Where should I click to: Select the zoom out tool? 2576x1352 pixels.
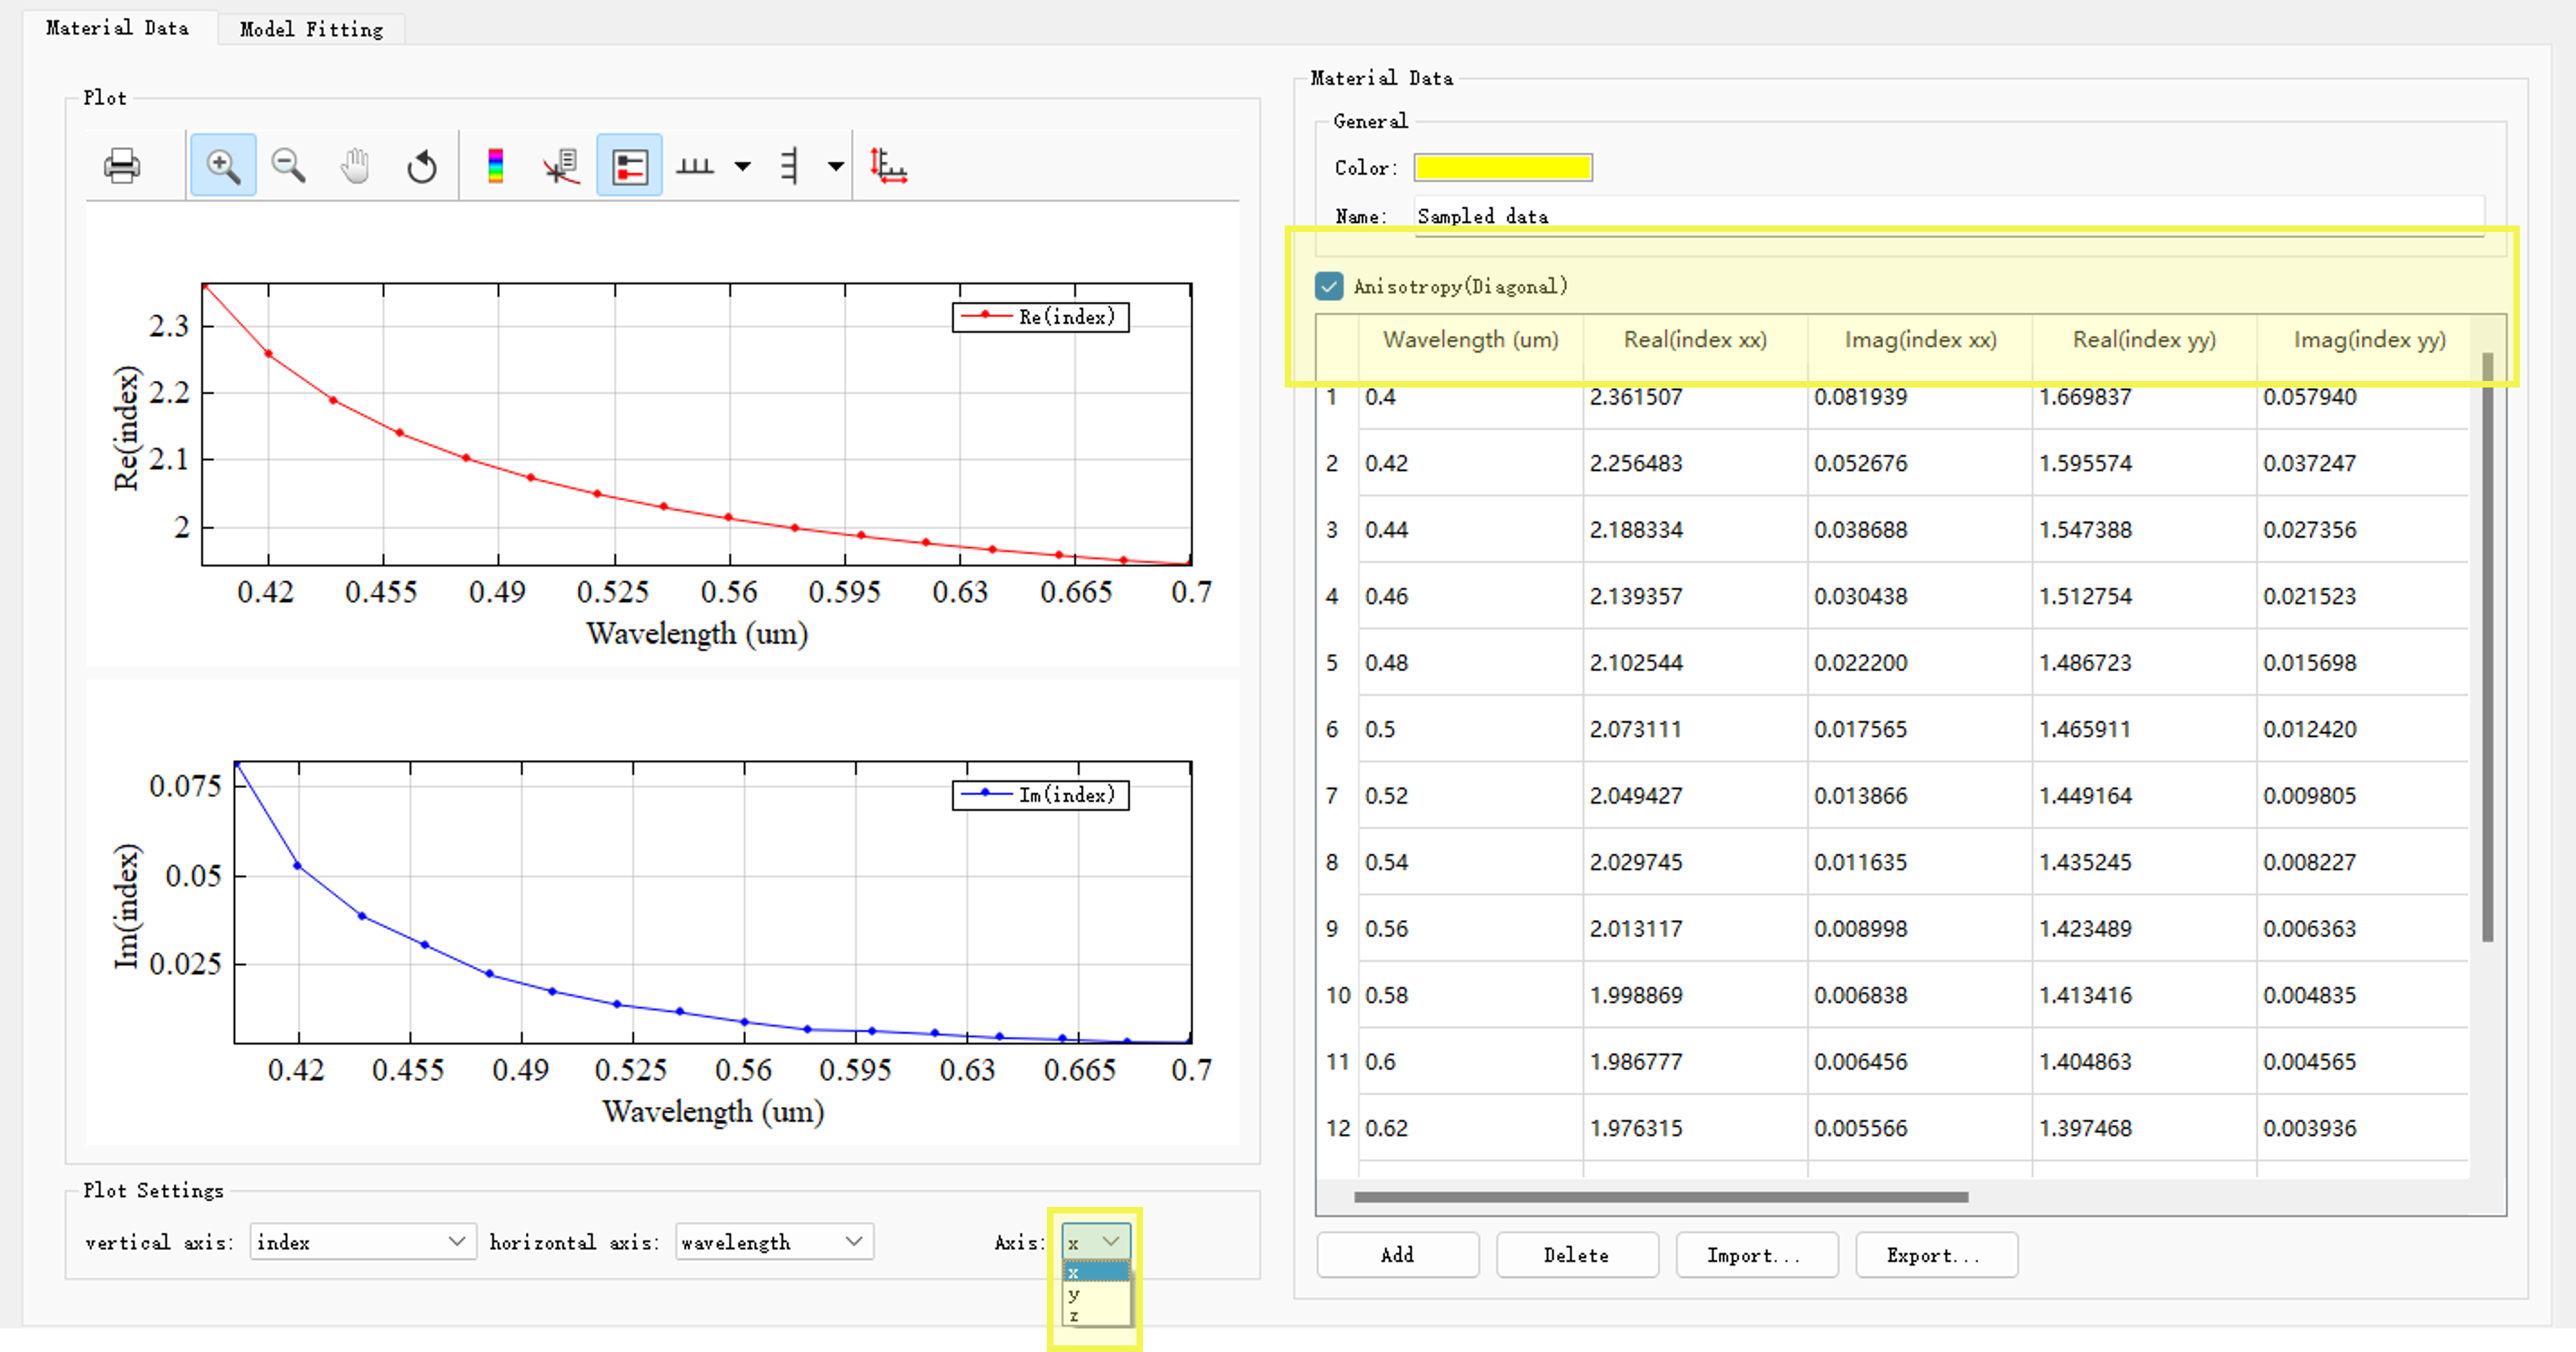[x=289, y=165]
